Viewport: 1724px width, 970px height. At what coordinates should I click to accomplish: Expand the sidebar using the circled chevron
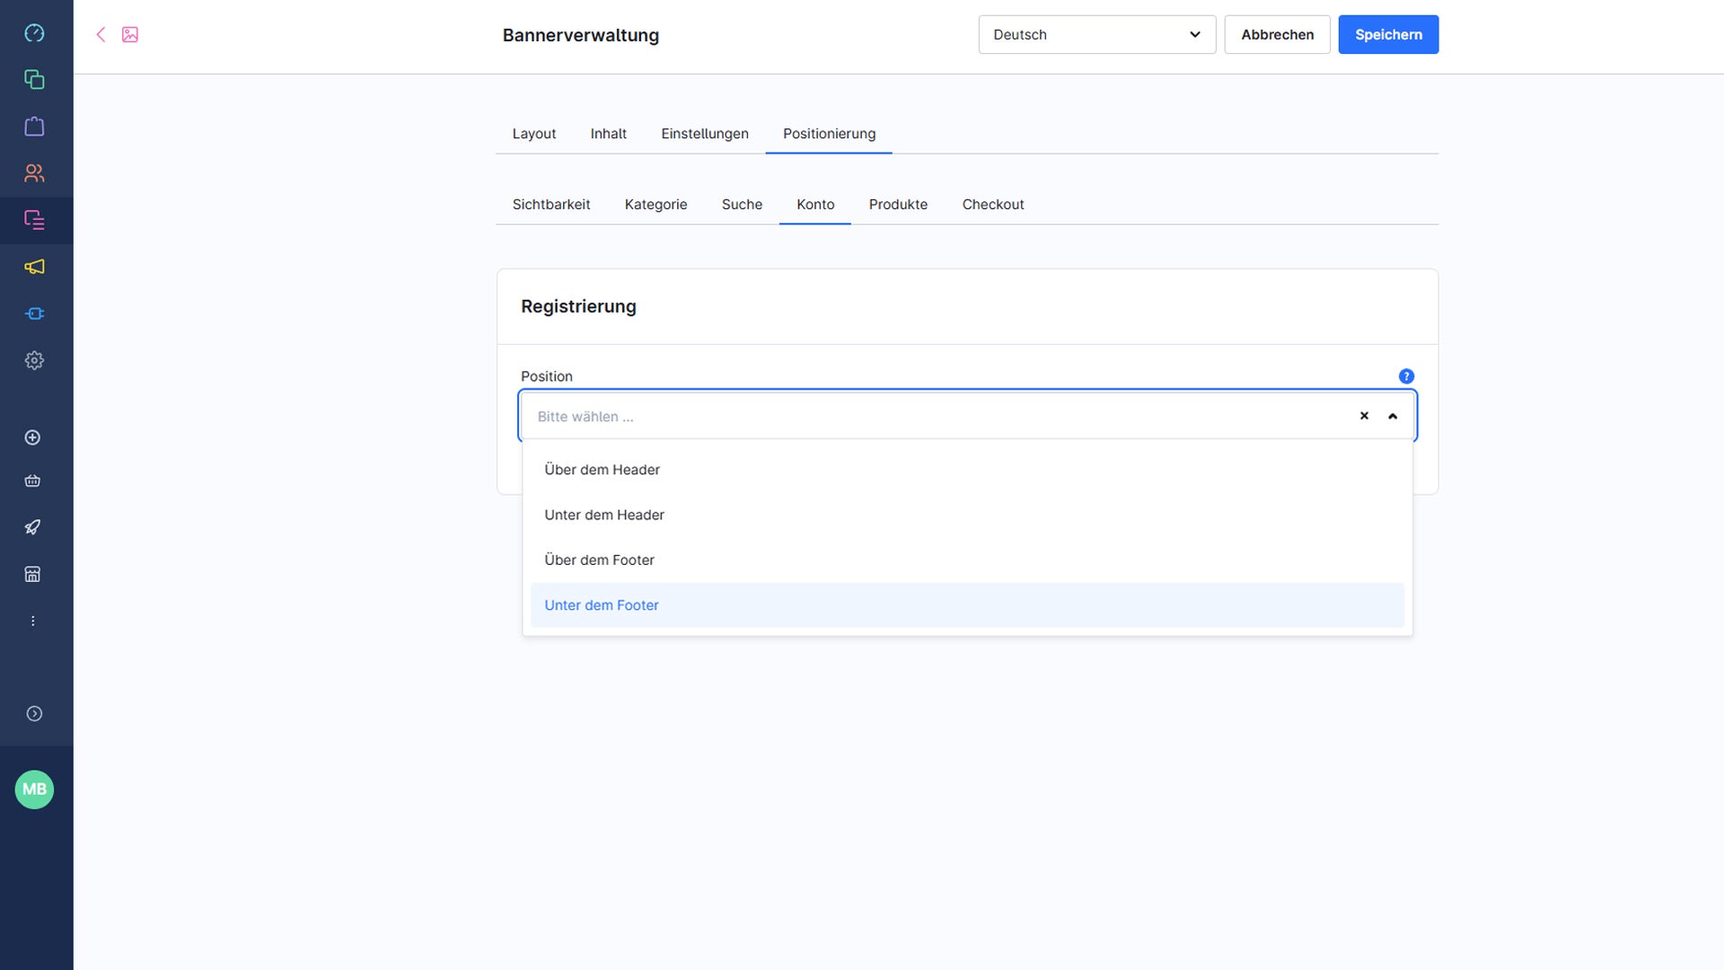[34, 713]
